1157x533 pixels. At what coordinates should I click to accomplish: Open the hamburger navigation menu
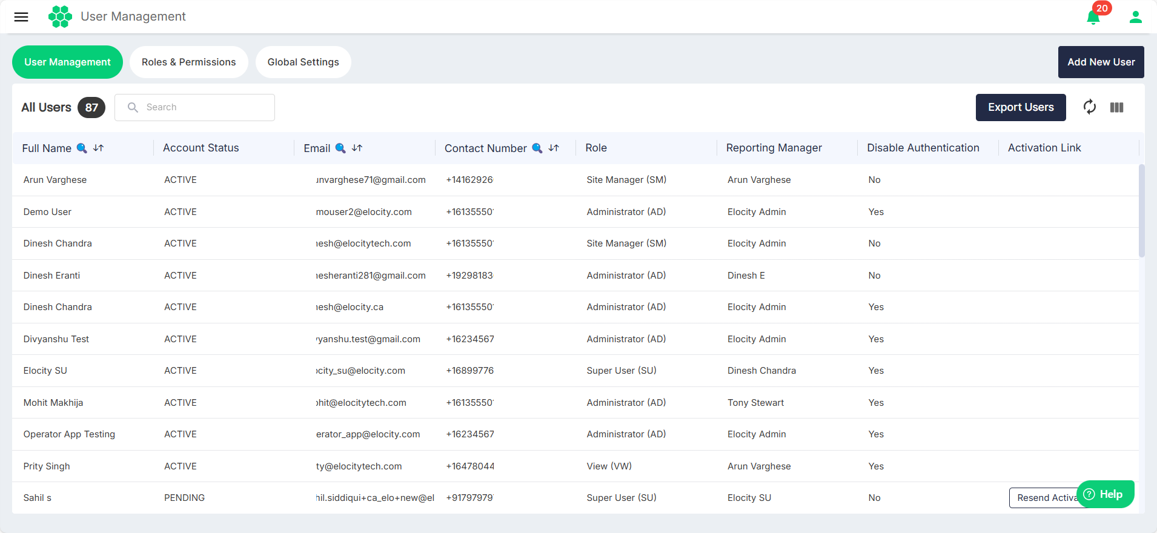(x=21, y=17)
